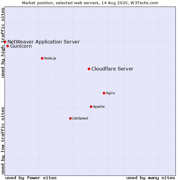Select the 'Gunicorn' label text
Viewport: 180px width, 180px height.
21,46
